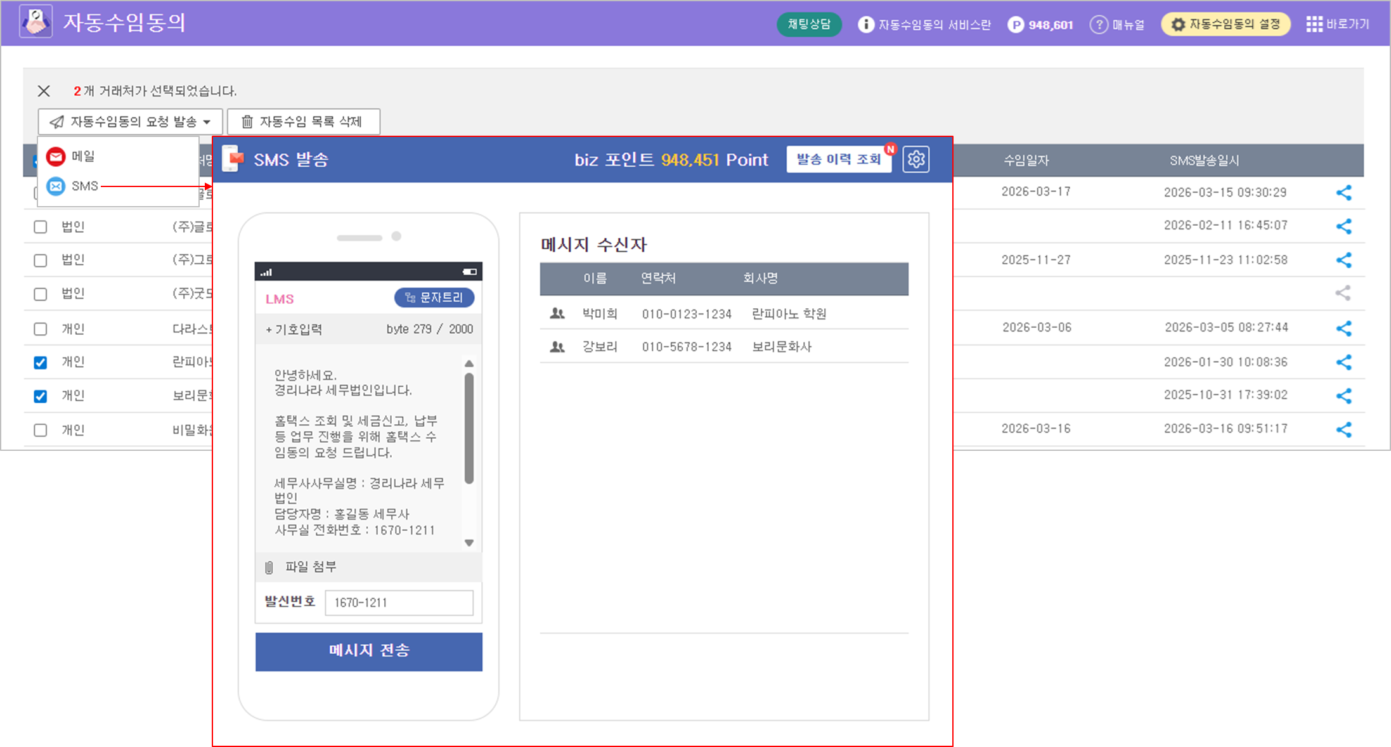Select 메일 from the send menu
The height and width of the screenshot is (747, 1391).
tap(82, 156)
